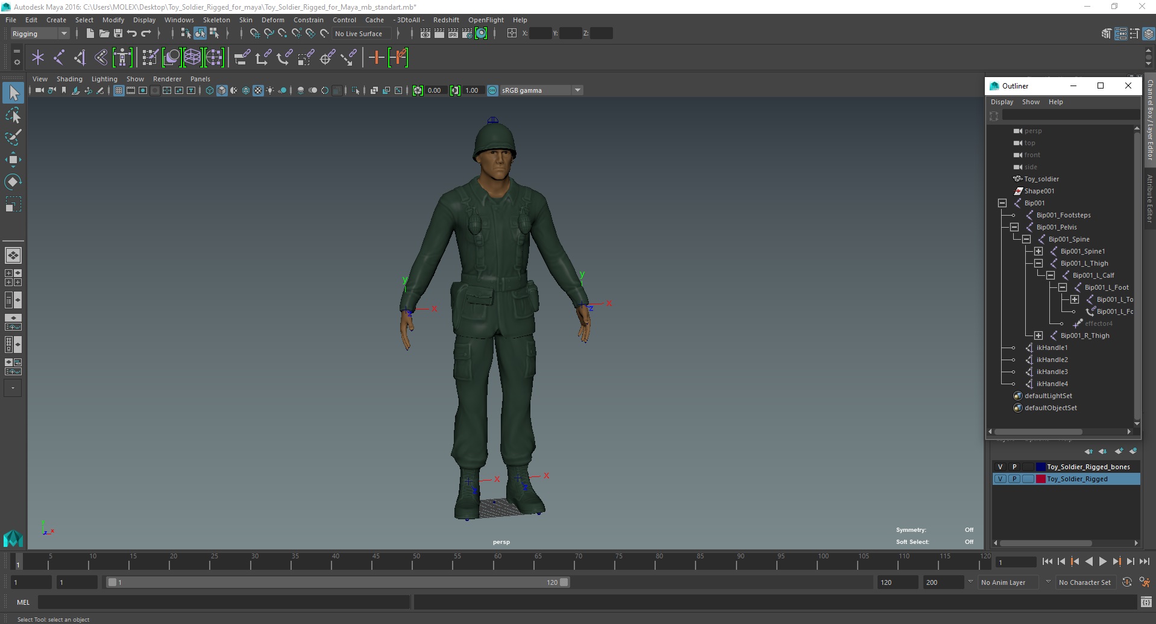Redo the action via the redo arrow
1156x624 pixels.
[x=146, y=34]
